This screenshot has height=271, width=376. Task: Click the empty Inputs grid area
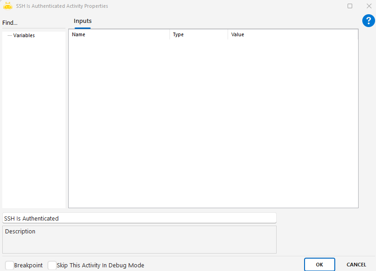point(213,124)
